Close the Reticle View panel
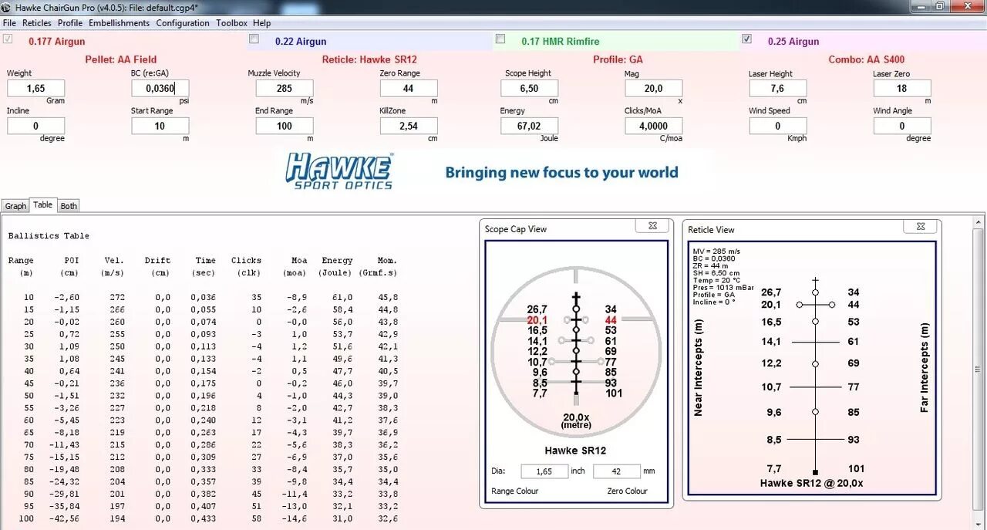 pyautogui.click(x=921, y=226)
